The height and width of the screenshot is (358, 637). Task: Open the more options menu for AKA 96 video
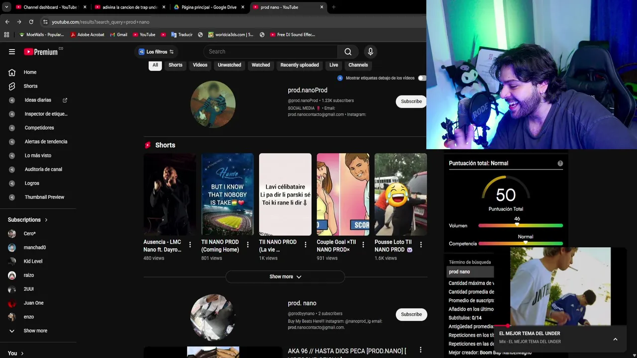tap(421, 350)
